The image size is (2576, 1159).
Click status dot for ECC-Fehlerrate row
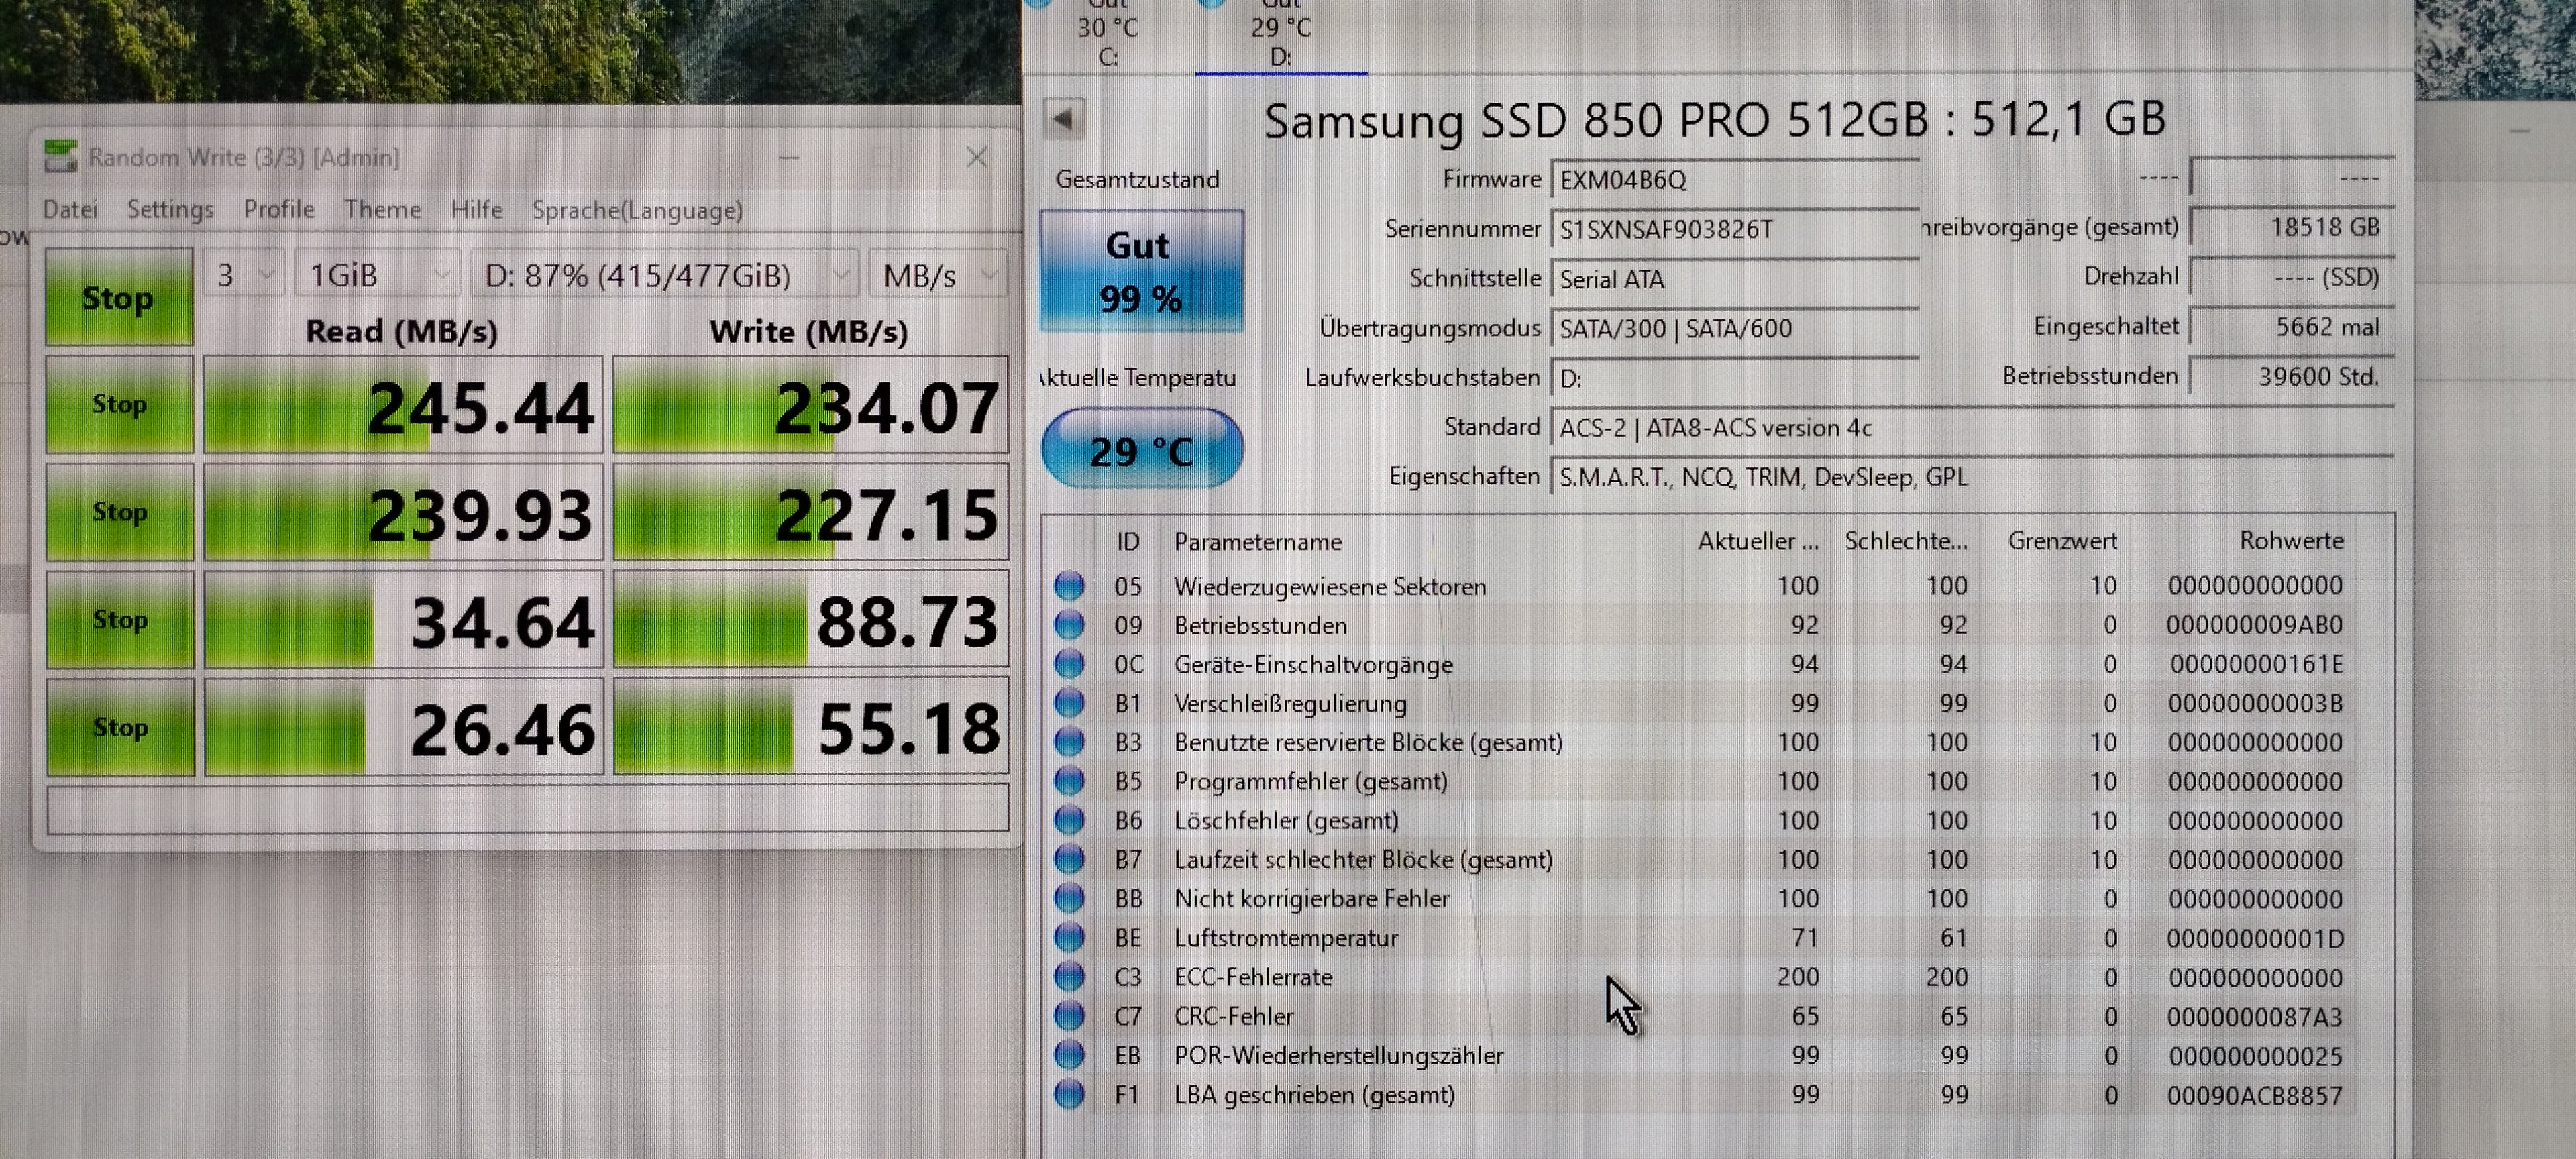pos(1069,977)
